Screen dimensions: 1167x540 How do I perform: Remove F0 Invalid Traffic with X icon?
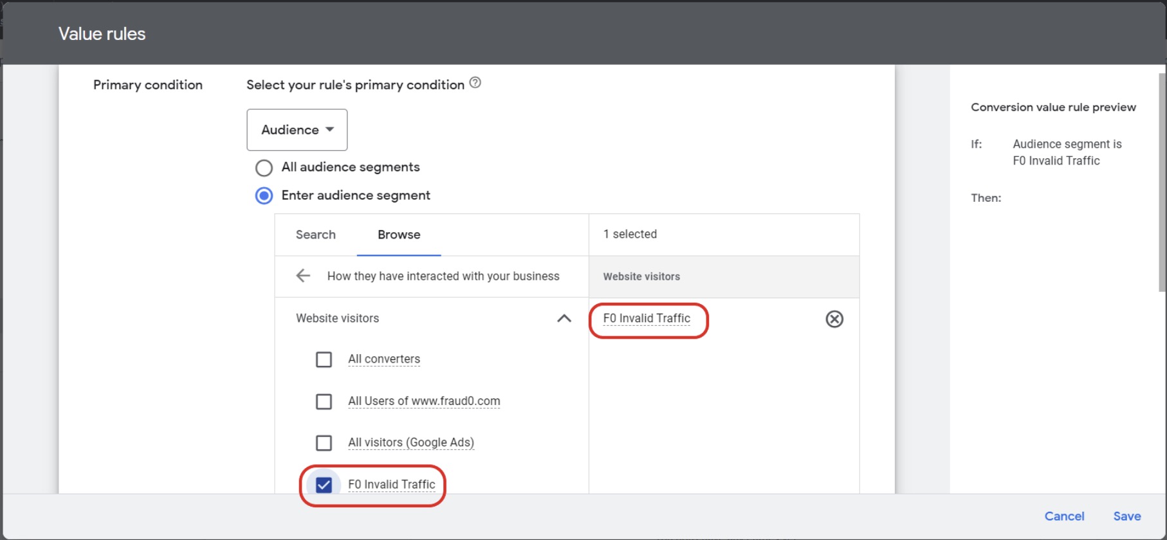tap(834, 319)
